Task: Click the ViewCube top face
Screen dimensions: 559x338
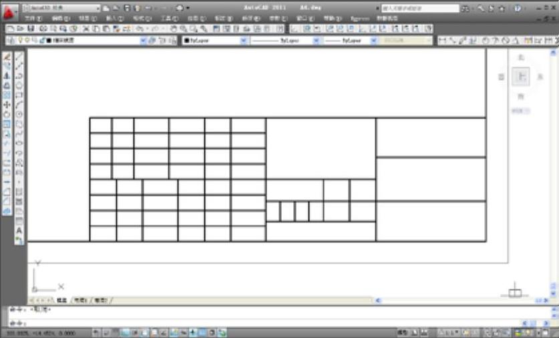Action: (521, 77)
